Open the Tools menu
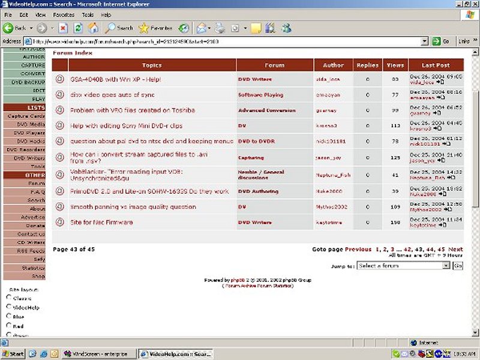The image size is (480, 360). coord(88,14)
